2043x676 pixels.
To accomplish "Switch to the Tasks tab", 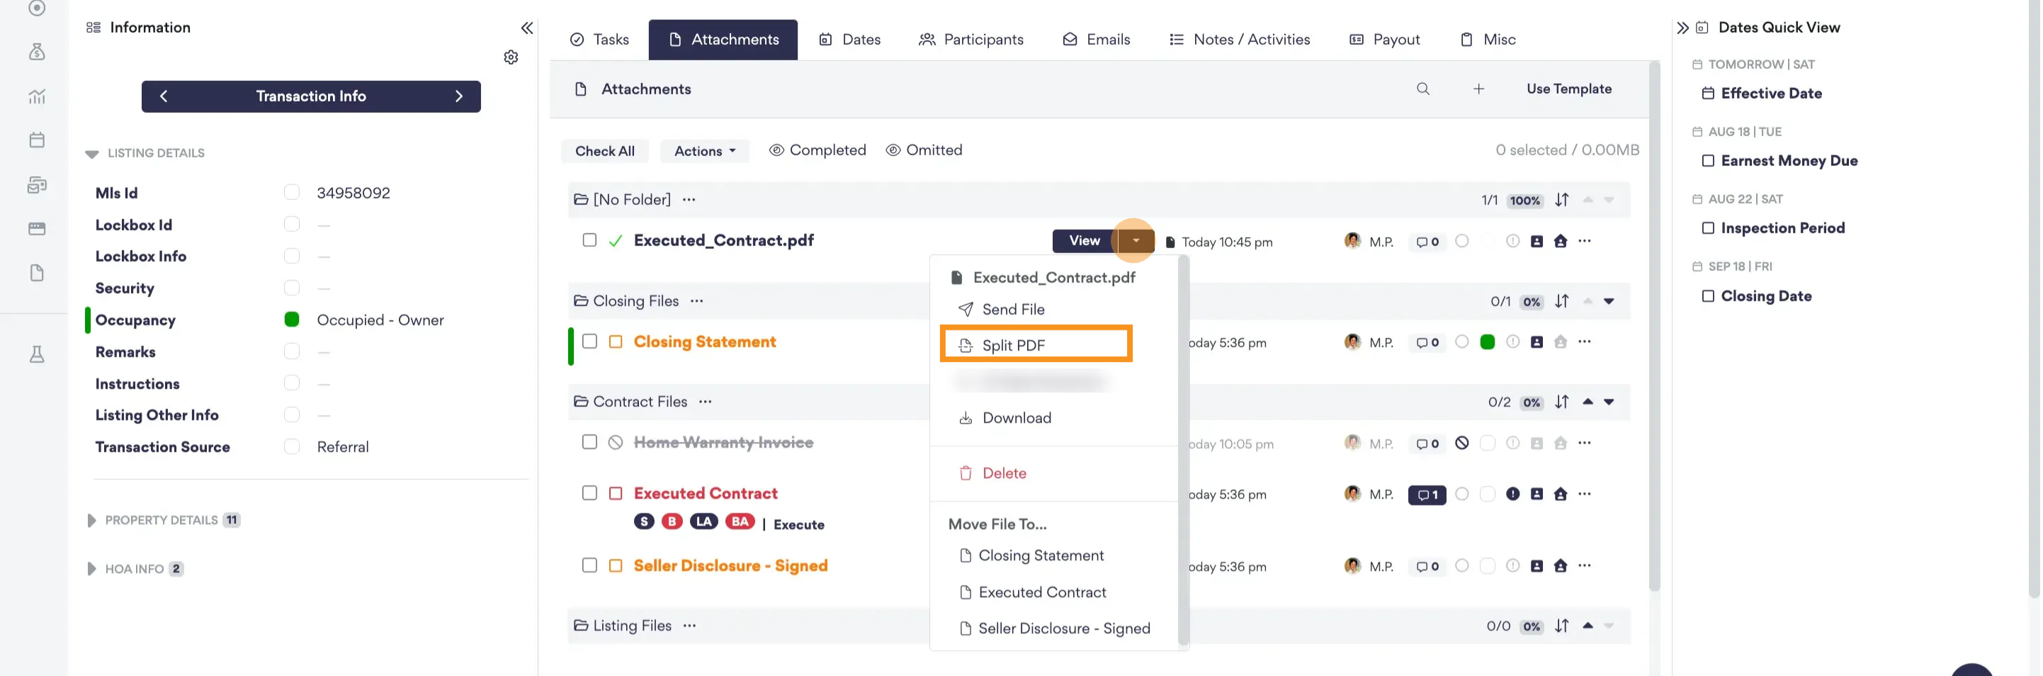I will (x=599, y=40).
